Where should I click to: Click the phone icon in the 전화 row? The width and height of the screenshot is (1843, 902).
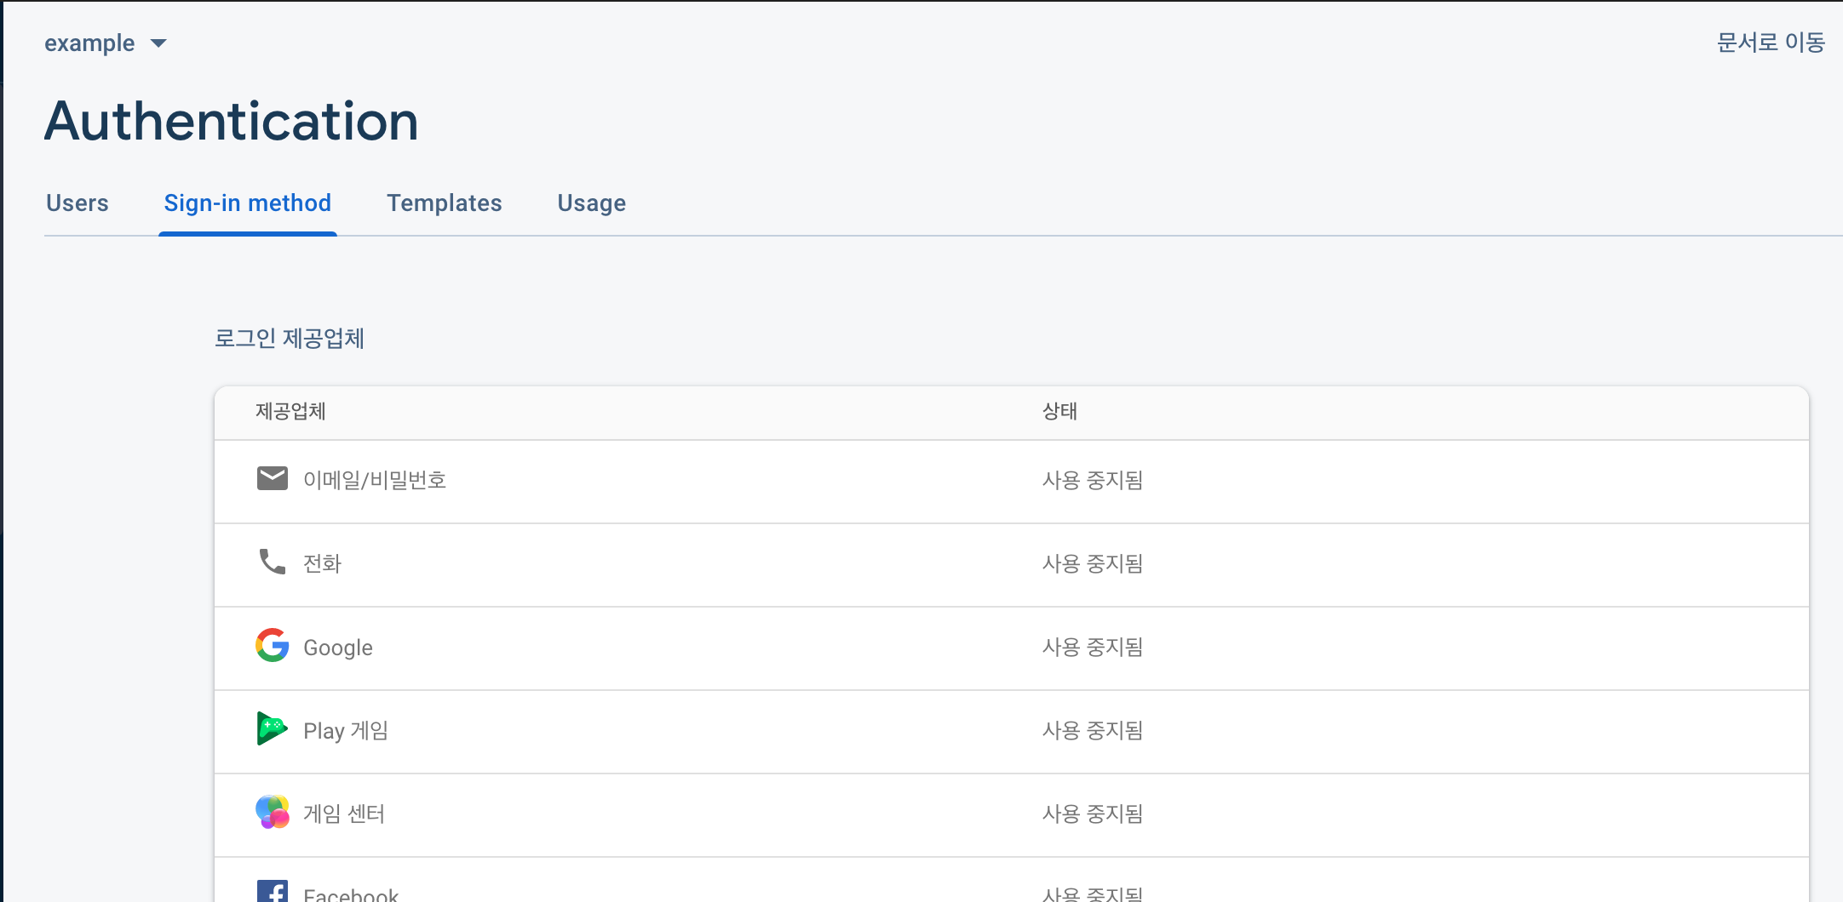273,562
